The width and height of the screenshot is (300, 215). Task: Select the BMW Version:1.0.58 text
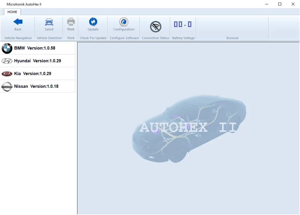(35, 48)
